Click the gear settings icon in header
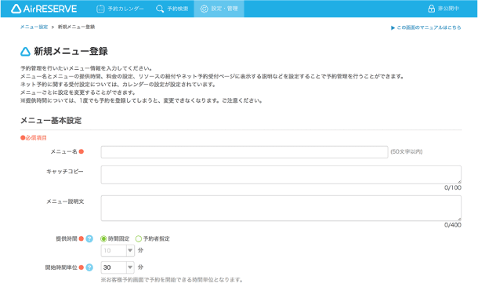478x287 pixels. point(204,9)
